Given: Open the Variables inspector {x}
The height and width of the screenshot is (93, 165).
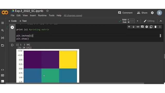Looking at the screenshot, I should (3, 38).
